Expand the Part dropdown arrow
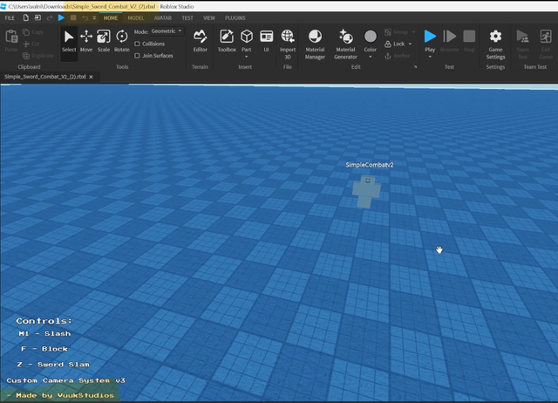The height and width of the screenshot is (403, 558). click(x=246, y=57)
